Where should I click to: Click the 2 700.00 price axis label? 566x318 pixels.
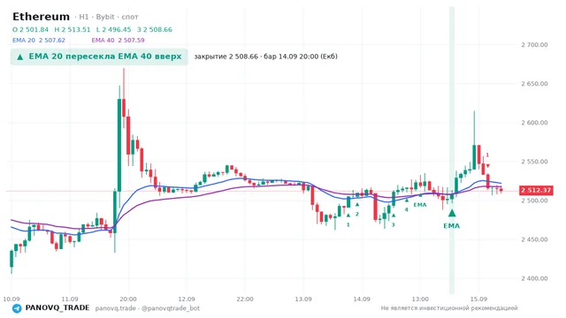tap(534, 45)
